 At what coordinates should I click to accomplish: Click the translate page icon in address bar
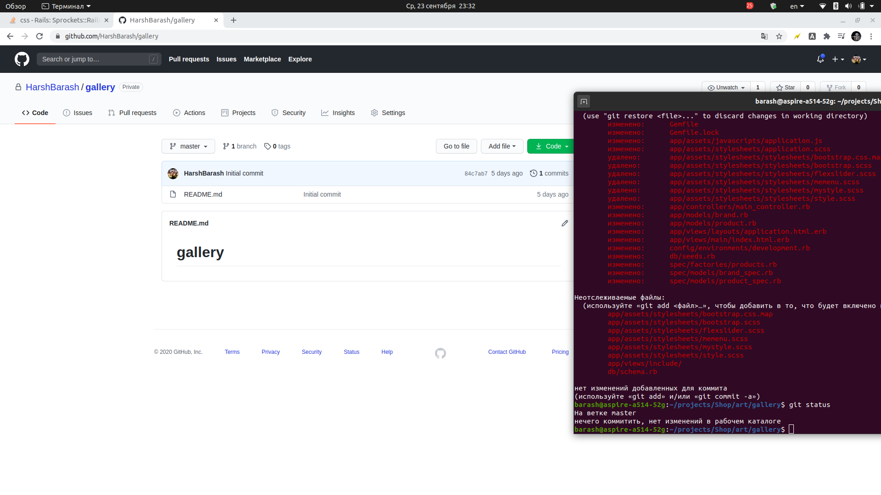click(764, 36)
